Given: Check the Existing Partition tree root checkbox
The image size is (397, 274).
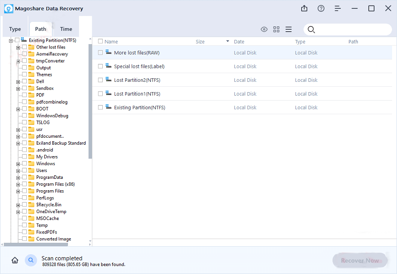Looking at the screenshot, I should 17,40.
